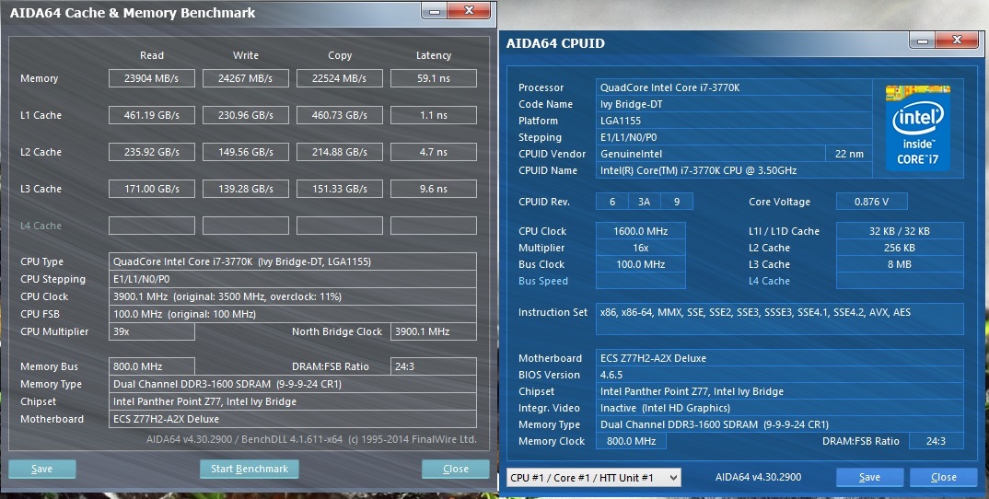
Task: Click the Memory Clock 800.0 MHz field in CPUID
Action: [631, 441]
